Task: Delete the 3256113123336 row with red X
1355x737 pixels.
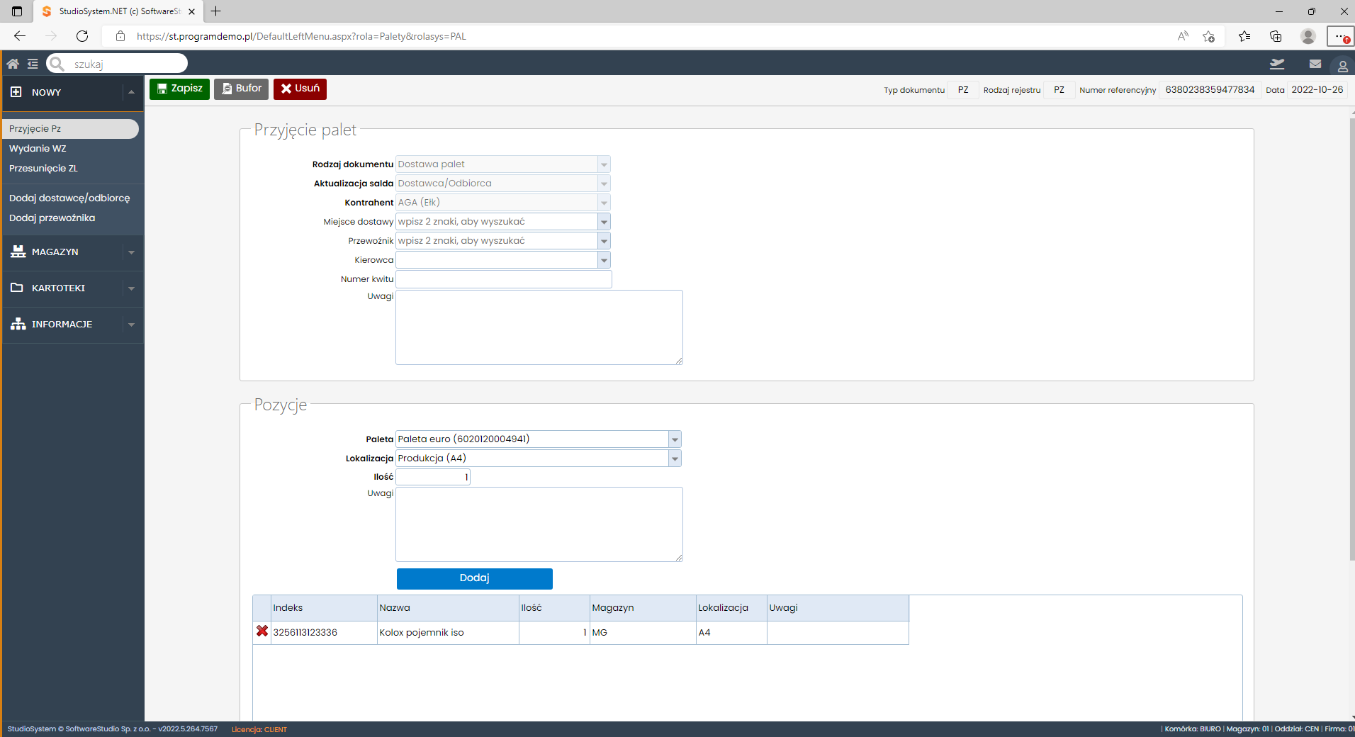Action: [x=262, y=631]
